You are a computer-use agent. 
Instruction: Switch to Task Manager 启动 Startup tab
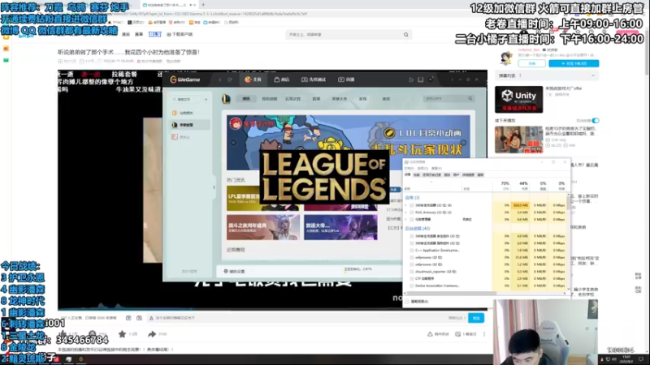[x=447, y=175]
